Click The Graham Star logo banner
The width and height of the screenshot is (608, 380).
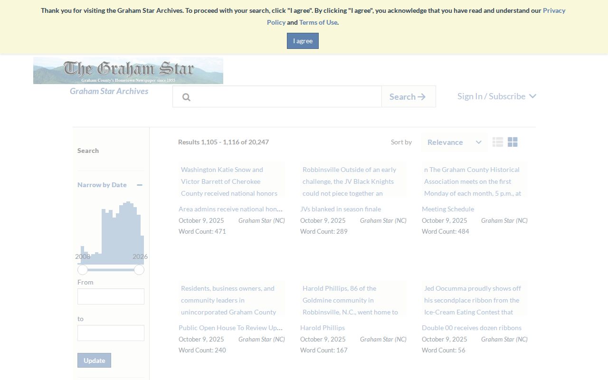(128, 71)
